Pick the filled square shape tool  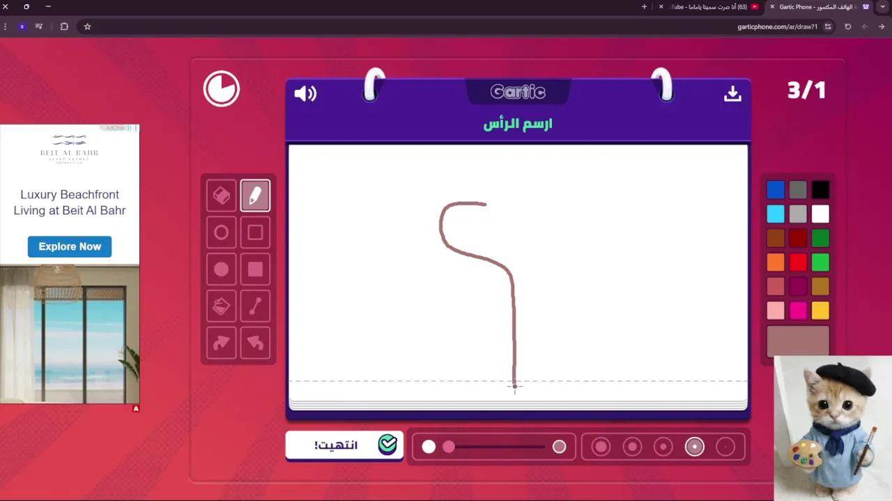[255, 269]
